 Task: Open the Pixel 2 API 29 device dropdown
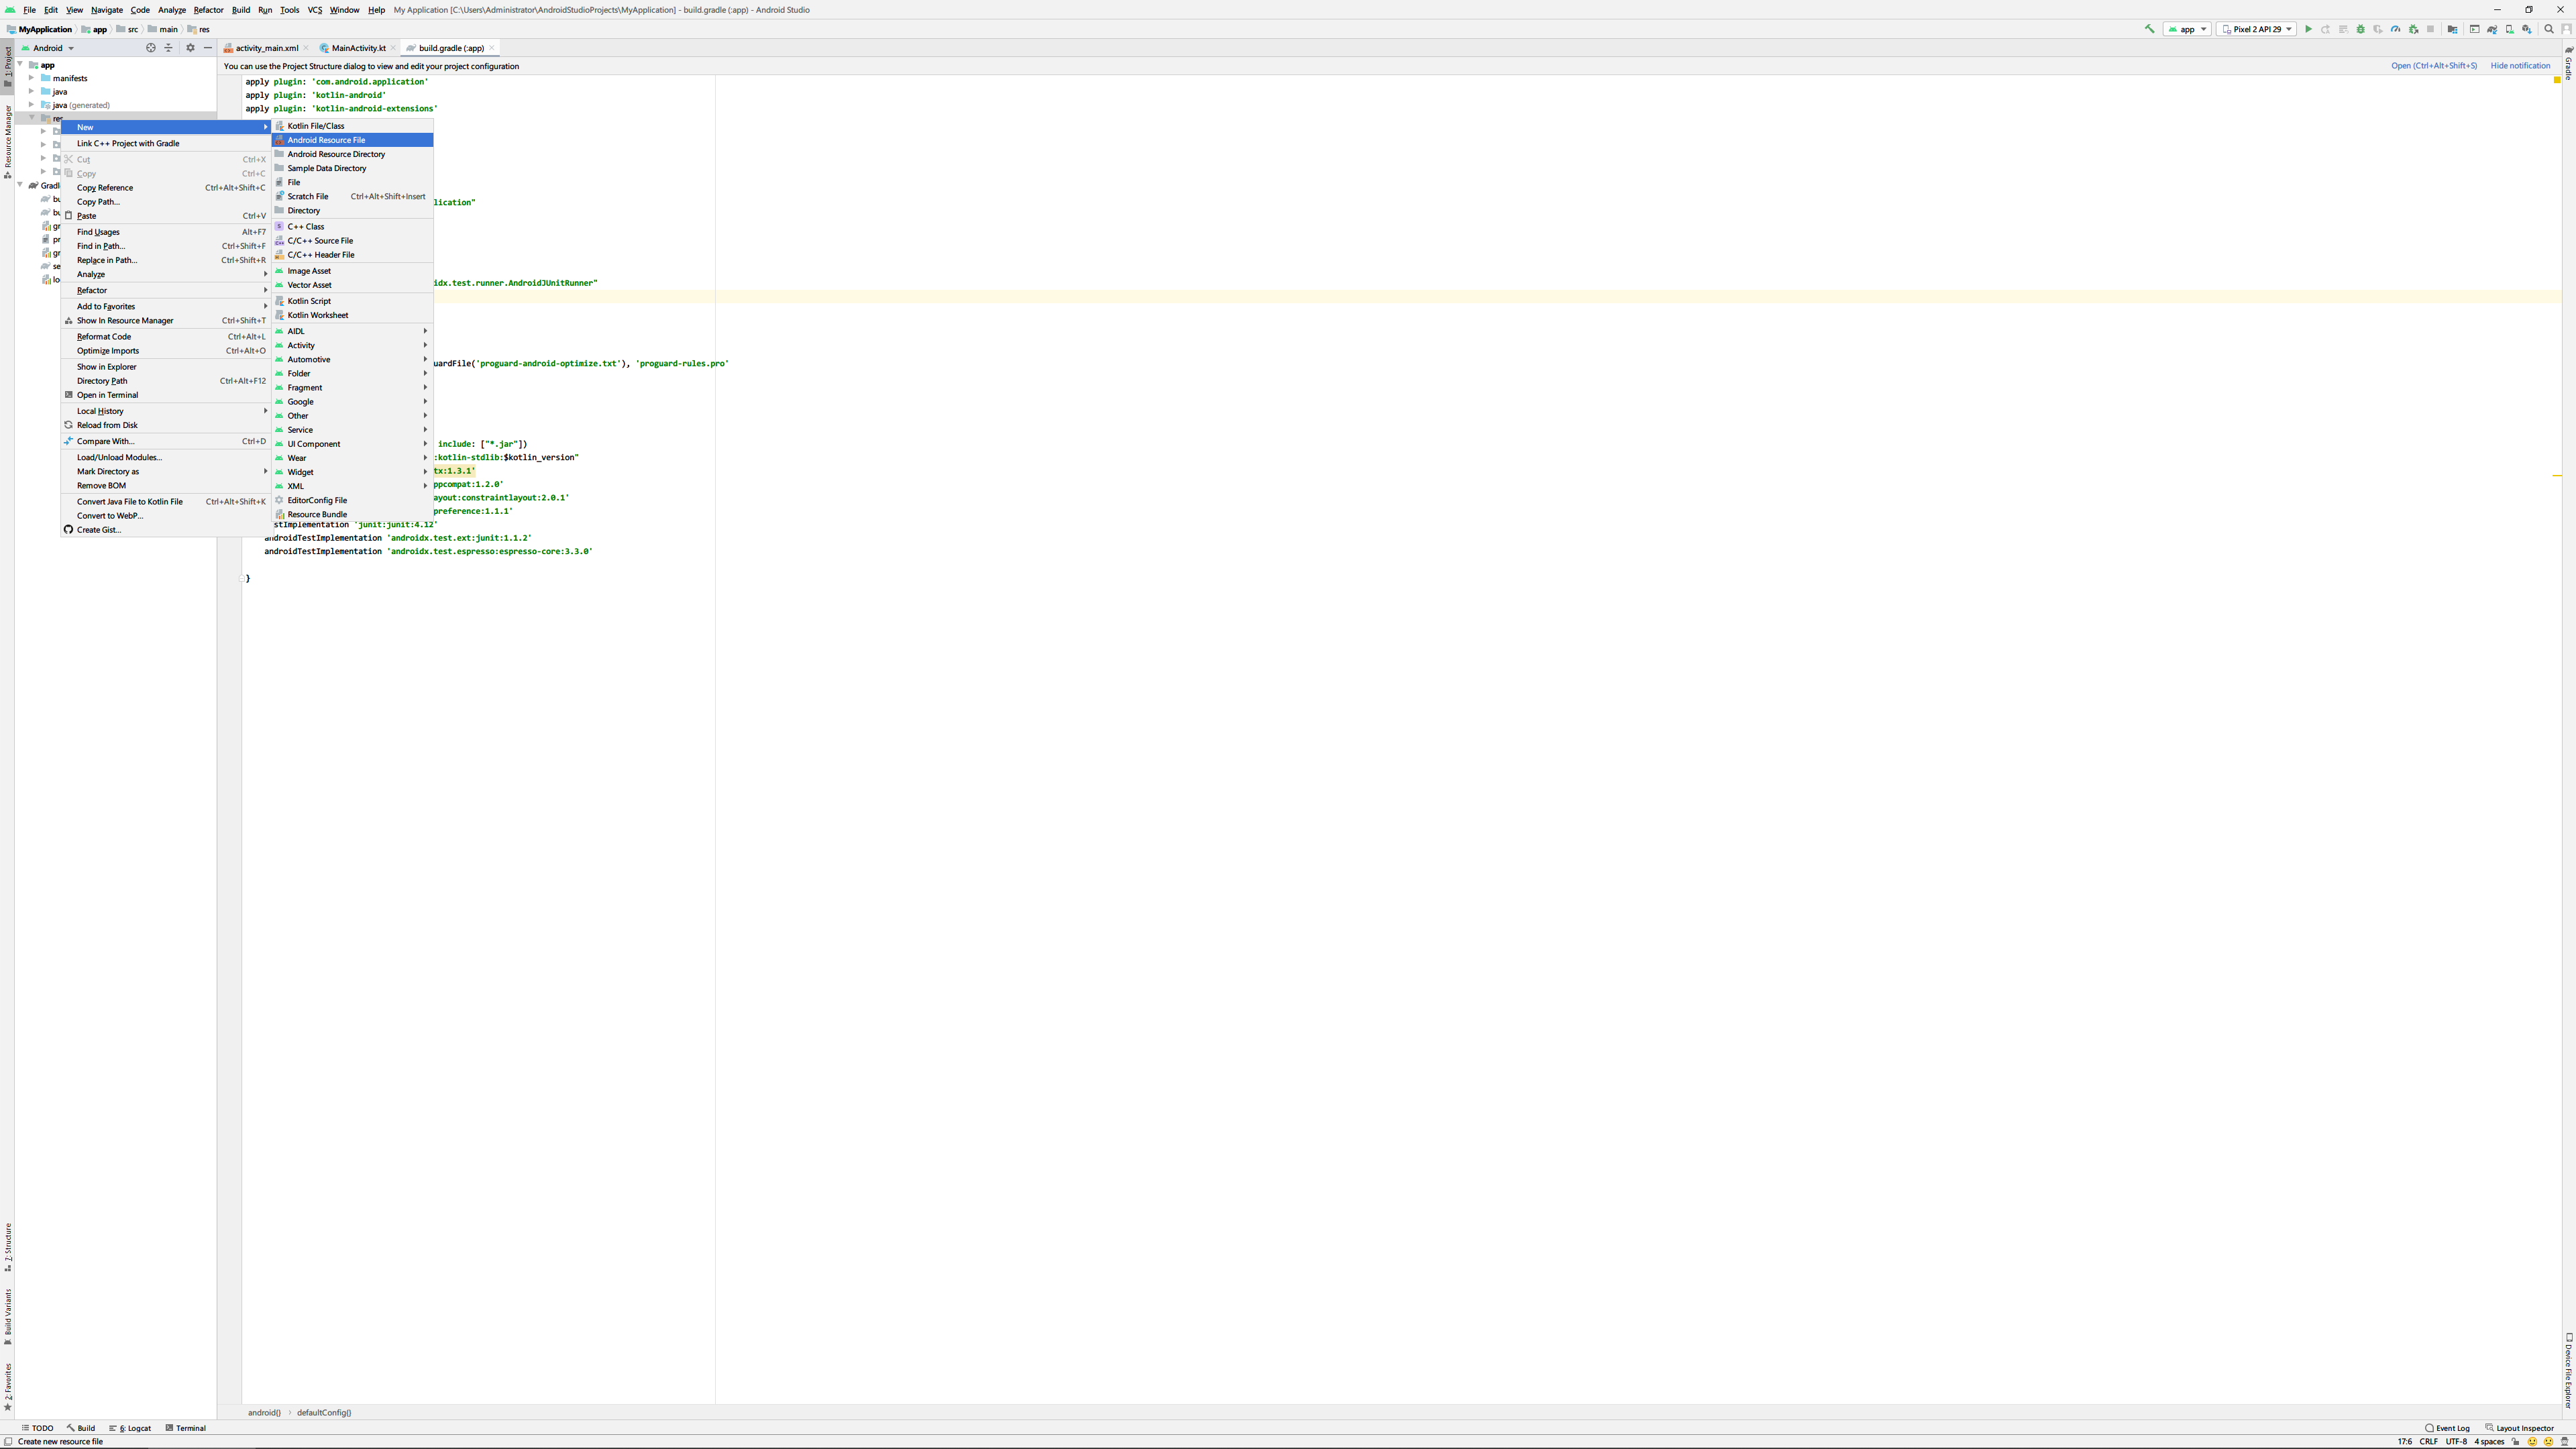coord(2256,29)
